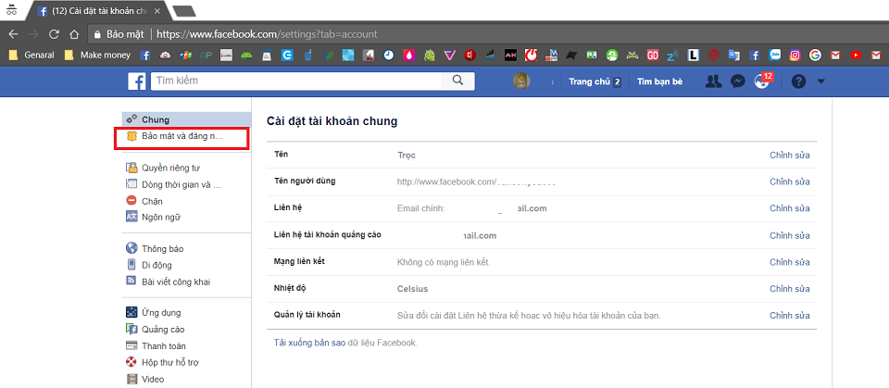The image size is (889, 388).
Task: Open the GD red bookmark icon
Action: 653,55
